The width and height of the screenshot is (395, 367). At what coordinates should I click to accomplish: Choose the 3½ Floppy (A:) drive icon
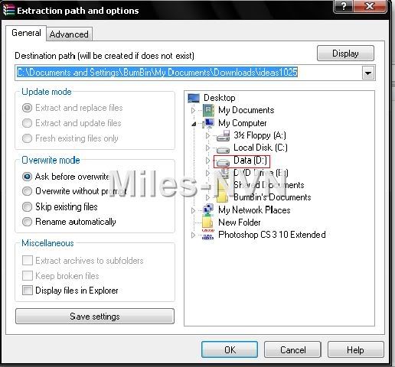[223, 135]
